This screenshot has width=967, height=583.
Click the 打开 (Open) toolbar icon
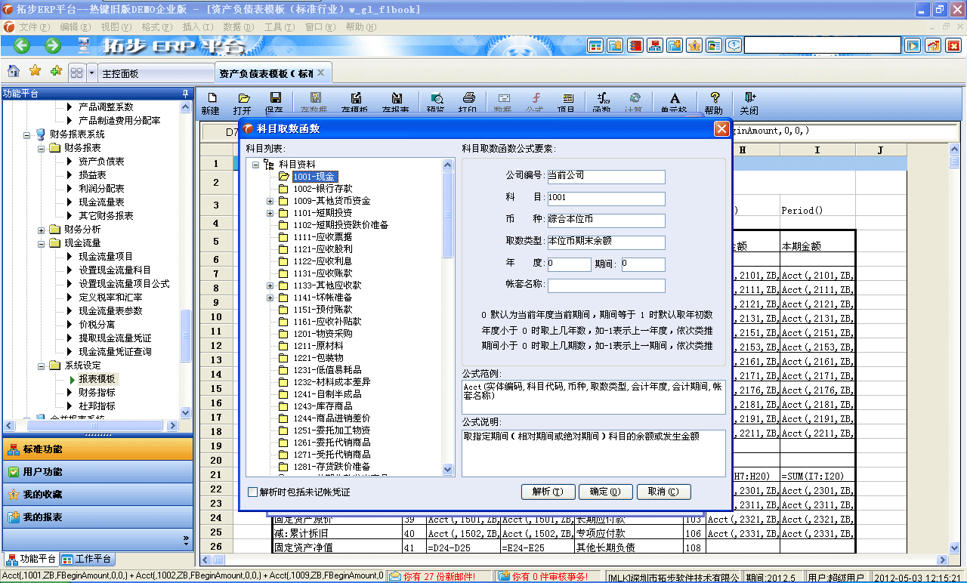pyautogui.click(x=243, y=100)
